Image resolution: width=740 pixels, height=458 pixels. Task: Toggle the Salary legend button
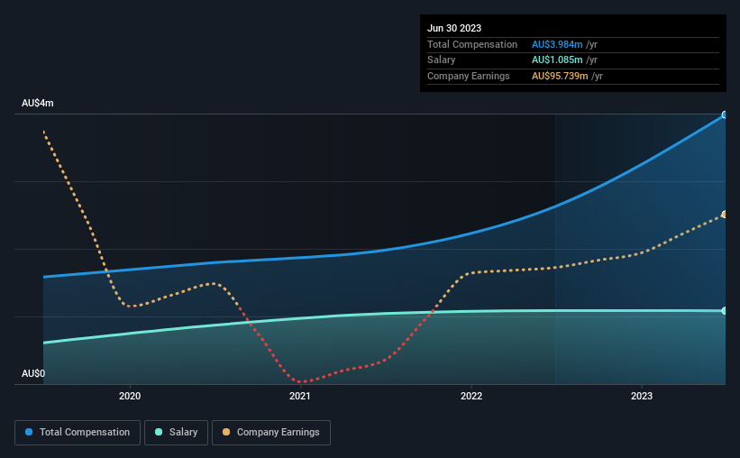(x=176, y=433)
